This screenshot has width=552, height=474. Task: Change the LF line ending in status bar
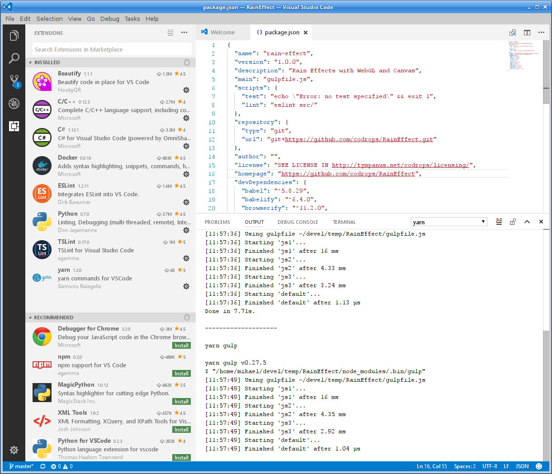coord(506,466)
